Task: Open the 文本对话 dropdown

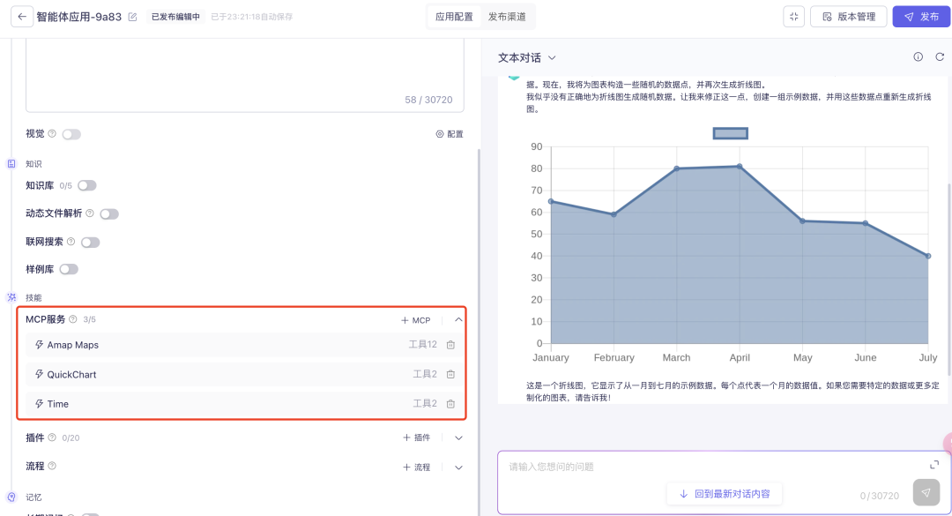Action: pos(527,57)
